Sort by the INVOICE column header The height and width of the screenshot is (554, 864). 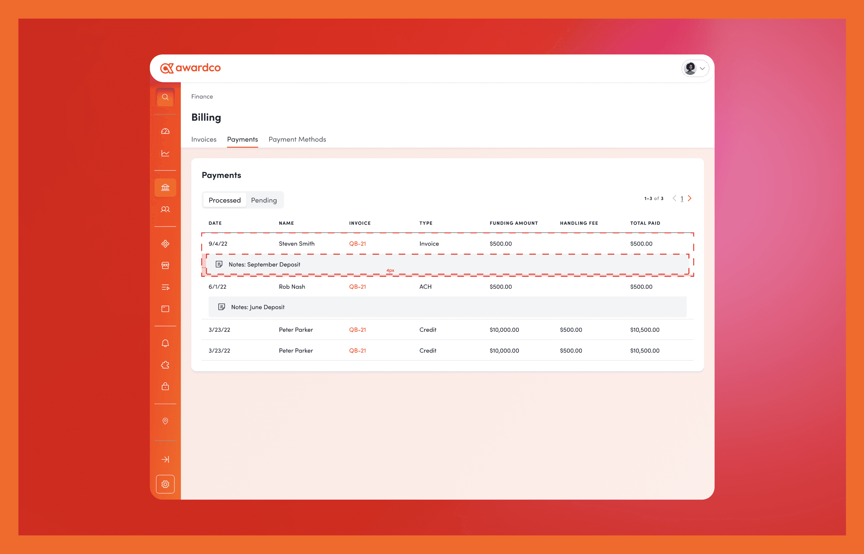360,223
